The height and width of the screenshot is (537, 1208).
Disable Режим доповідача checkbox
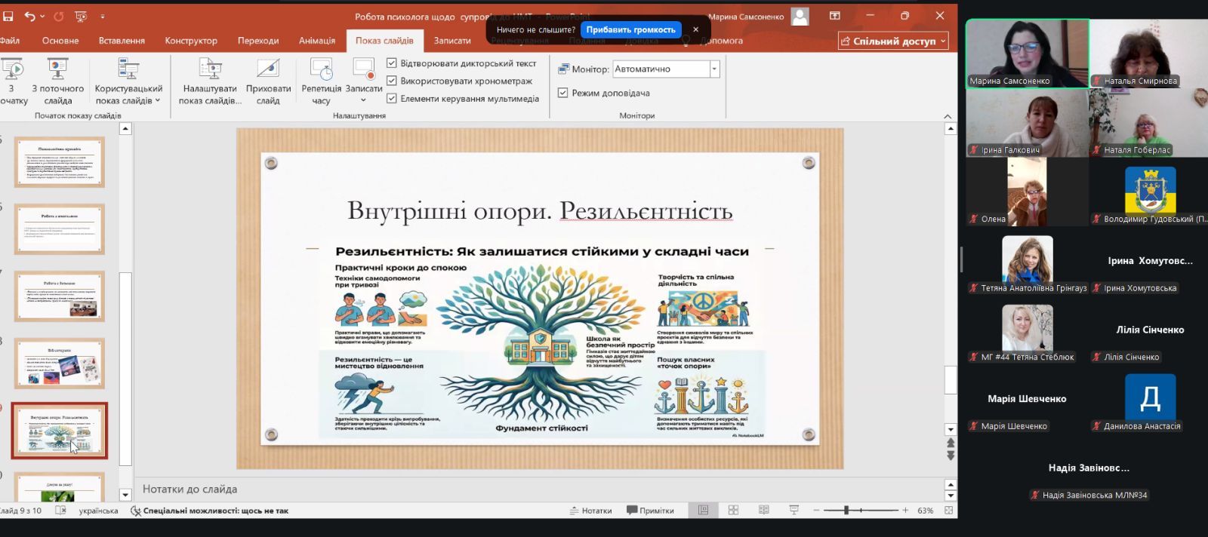[x=562, y=93]
